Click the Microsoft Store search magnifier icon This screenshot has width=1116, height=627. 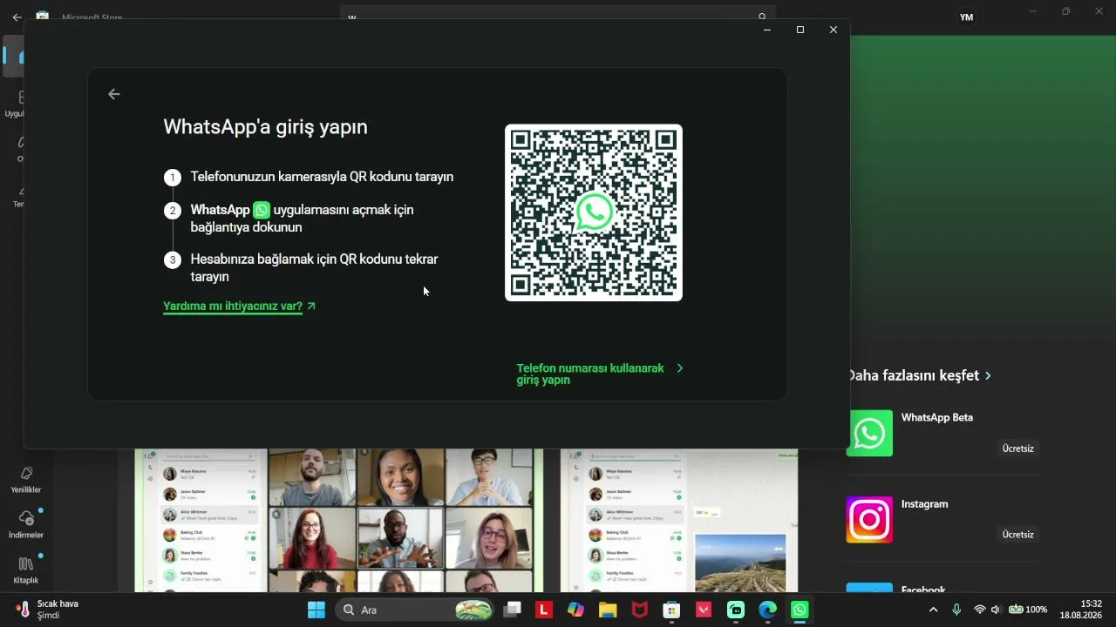[763, 17]
